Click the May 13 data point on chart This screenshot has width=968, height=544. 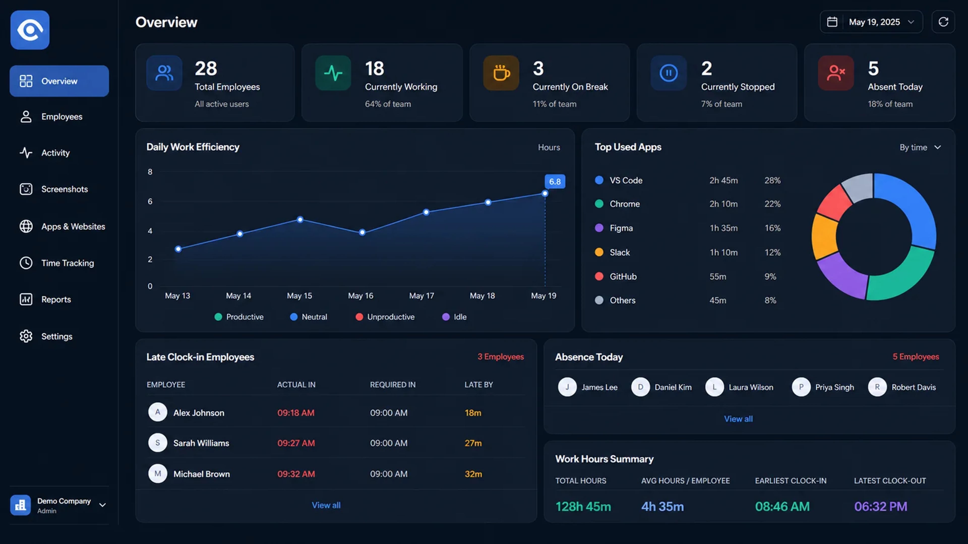click(178, 249)
